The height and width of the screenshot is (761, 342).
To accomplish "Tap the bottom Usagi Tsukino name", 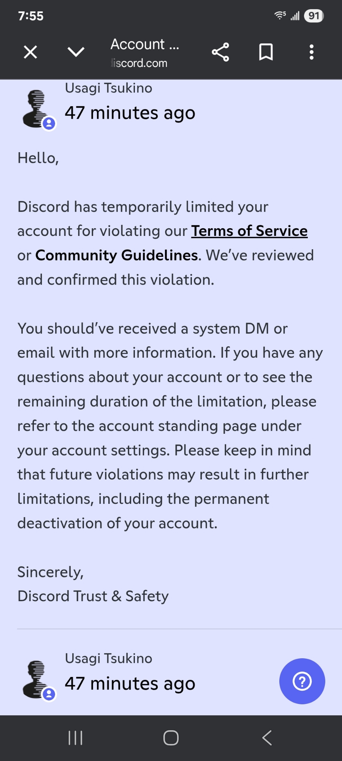I will (x=108, y=659).
